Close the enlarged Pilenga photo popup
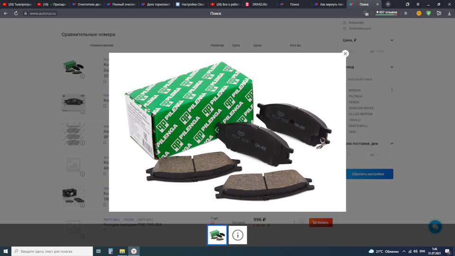455x256 pixels. pyautogui.click(x=345, y=54)
